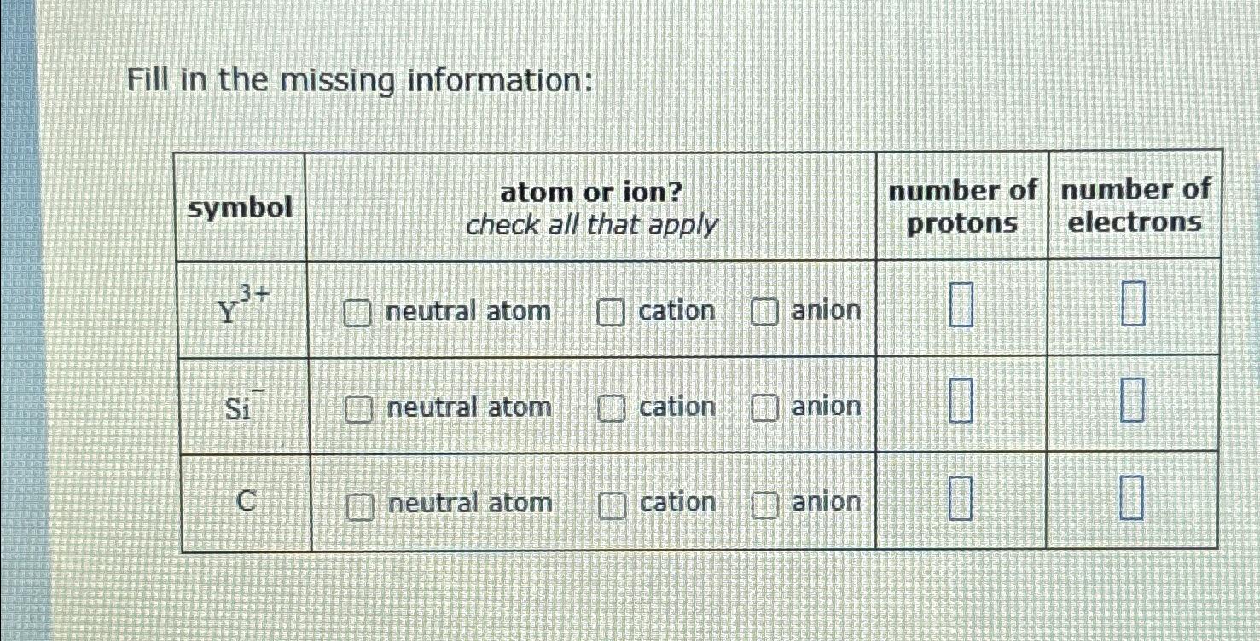
Task: Check the neutral atom box for C
Action: click(358, 503)
